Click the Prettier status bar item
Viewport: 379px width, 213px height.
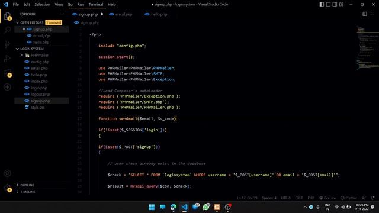point(349,198)
